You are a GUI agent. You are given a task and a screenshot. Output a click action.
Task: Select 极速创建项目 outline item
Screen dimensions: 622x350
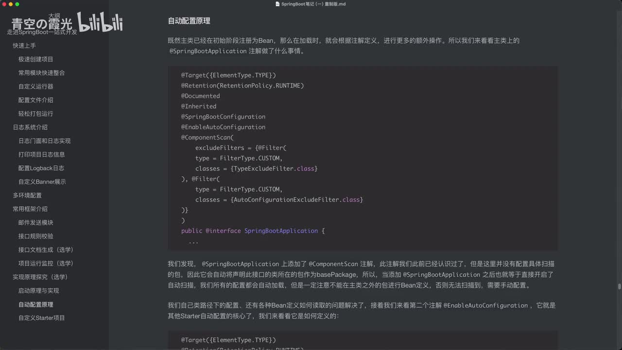coord(36,59)
